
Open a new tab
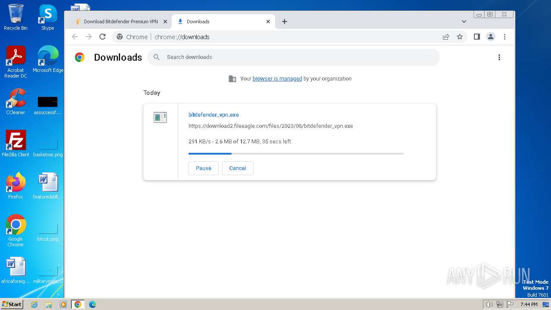click(x=284, y=22)
